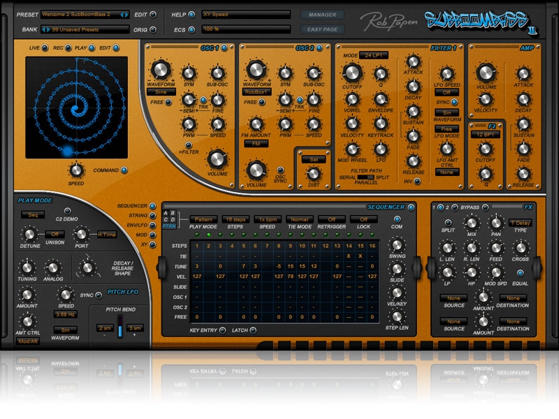Click the Easy Page button
Viewport: 559px width, 419px height.
click(x=322, y=29)
